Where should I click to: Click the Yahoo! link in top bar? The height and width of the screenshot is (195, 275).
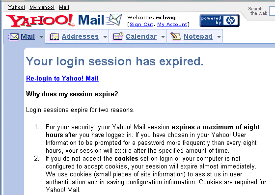17,7
